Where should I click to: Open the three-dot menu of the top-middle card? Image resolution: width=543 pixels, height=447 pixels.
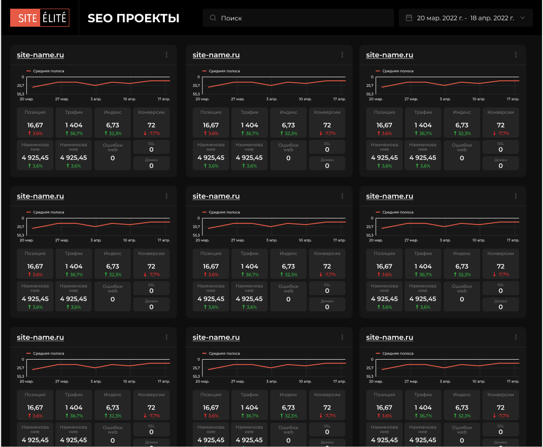(342, 55)
